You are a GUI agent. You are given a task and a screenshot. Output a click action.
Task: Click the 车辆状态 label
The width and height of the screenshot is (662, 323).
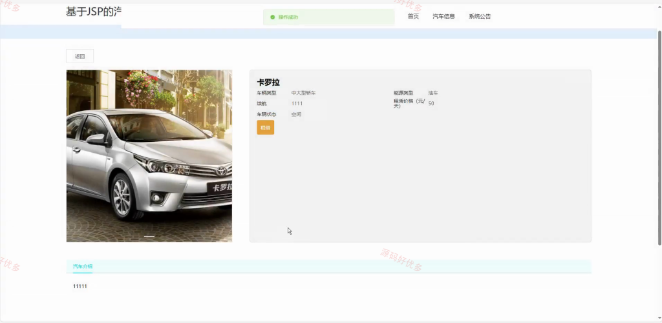[x=266, y=114]
